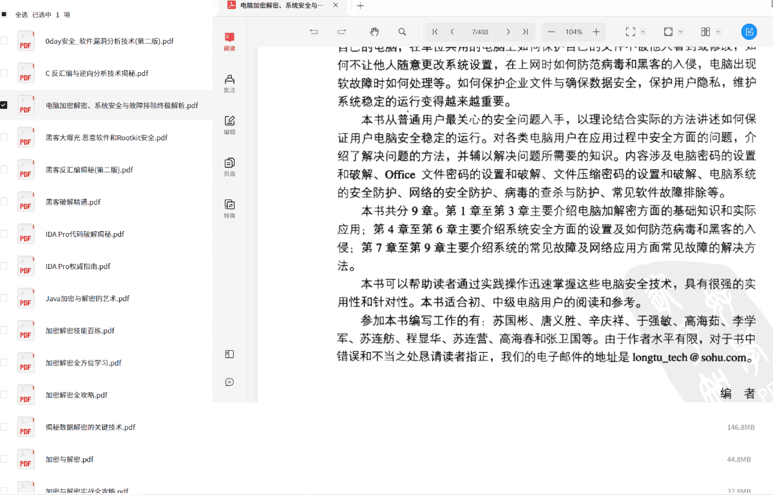Expand the fit-page view dropdown arrow
The image size is (773, 495).
pyautogui.click(x=681, y=32)
